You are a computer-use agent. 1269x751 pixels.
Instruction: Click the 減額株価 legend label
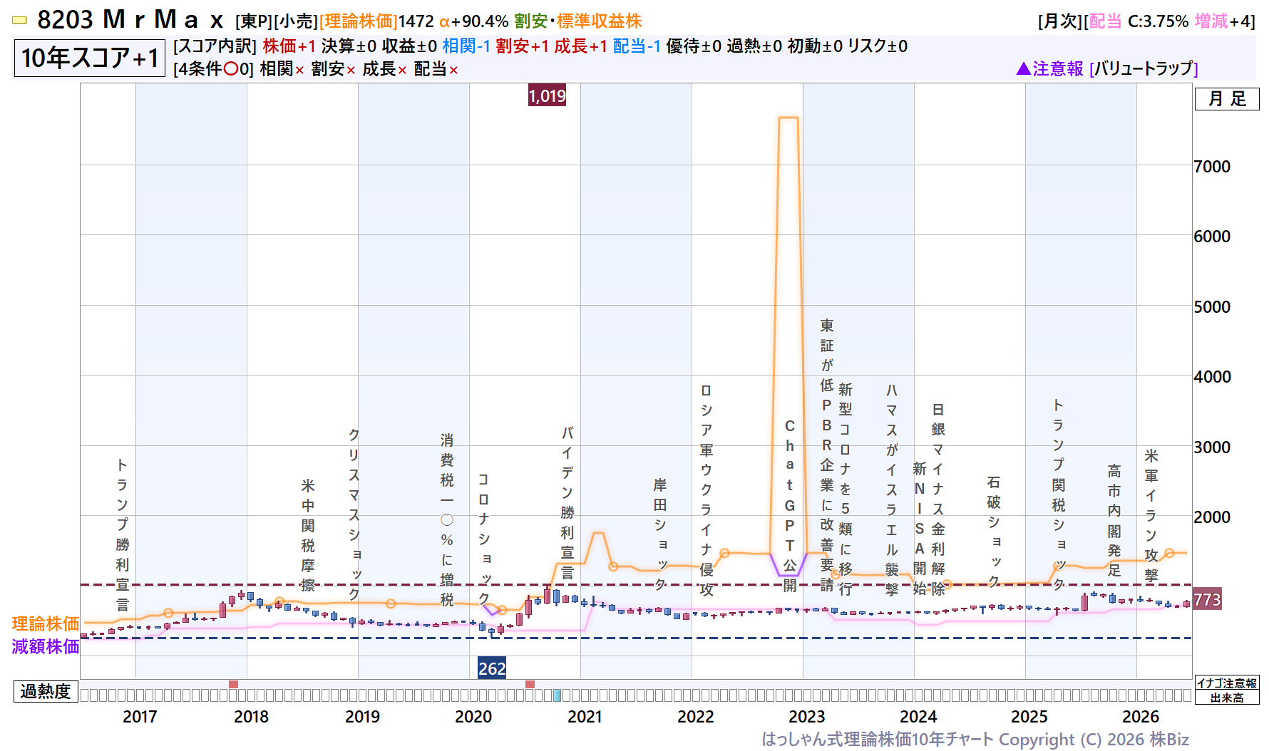click(46, 646)
